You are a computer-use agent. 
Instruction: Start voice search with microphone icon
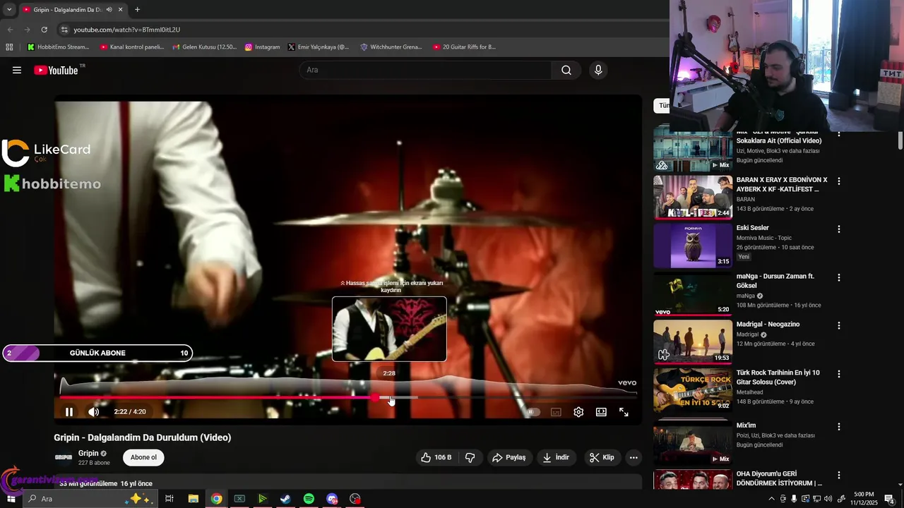tap(598, 70)
